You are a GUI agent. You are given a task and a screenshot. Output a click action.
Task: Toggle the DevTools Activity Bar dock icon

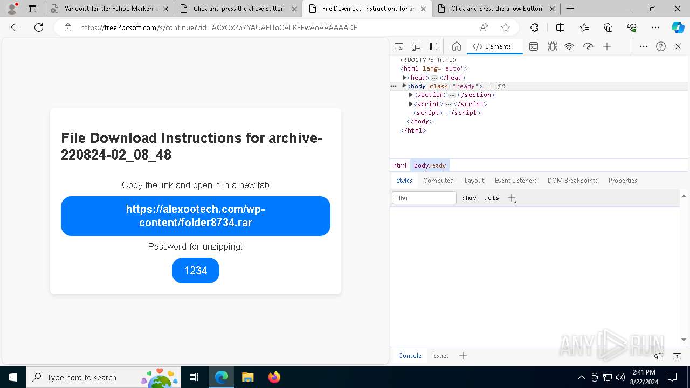click(x=433, y=46)
